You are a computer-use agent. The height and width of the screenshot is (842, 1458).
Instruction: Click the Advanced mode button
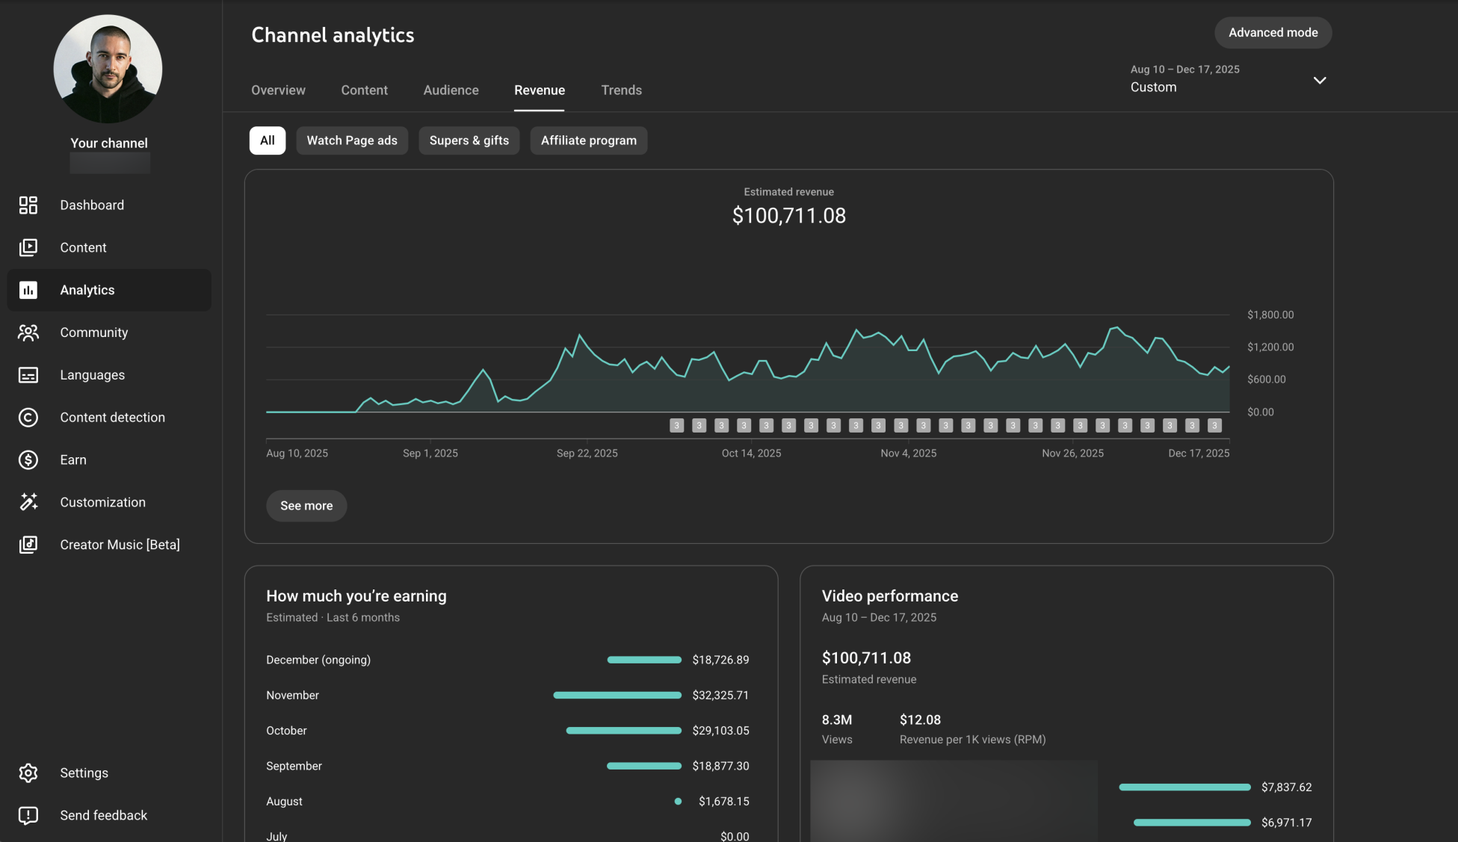pyautogui.click(x=1273, y=33)
